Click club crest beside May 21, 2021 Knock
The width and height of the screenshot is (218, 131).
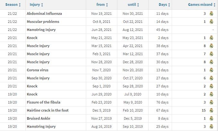[211, 38]
